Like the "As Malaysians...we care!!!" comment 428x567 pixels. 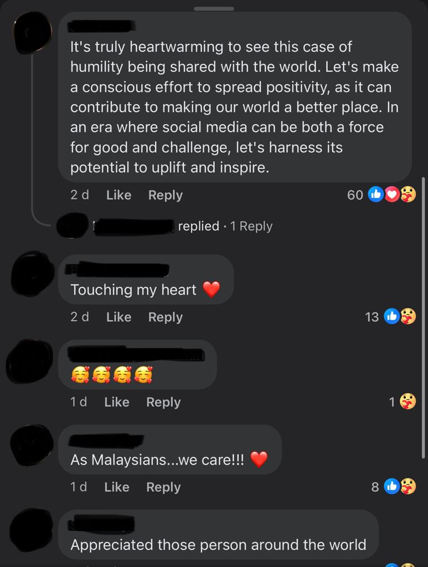click(117, 487)
